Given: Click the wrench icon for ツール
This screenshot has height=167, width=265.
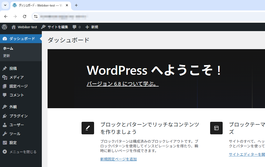Looking at the screenshot, I should click(x=5, y=134).
